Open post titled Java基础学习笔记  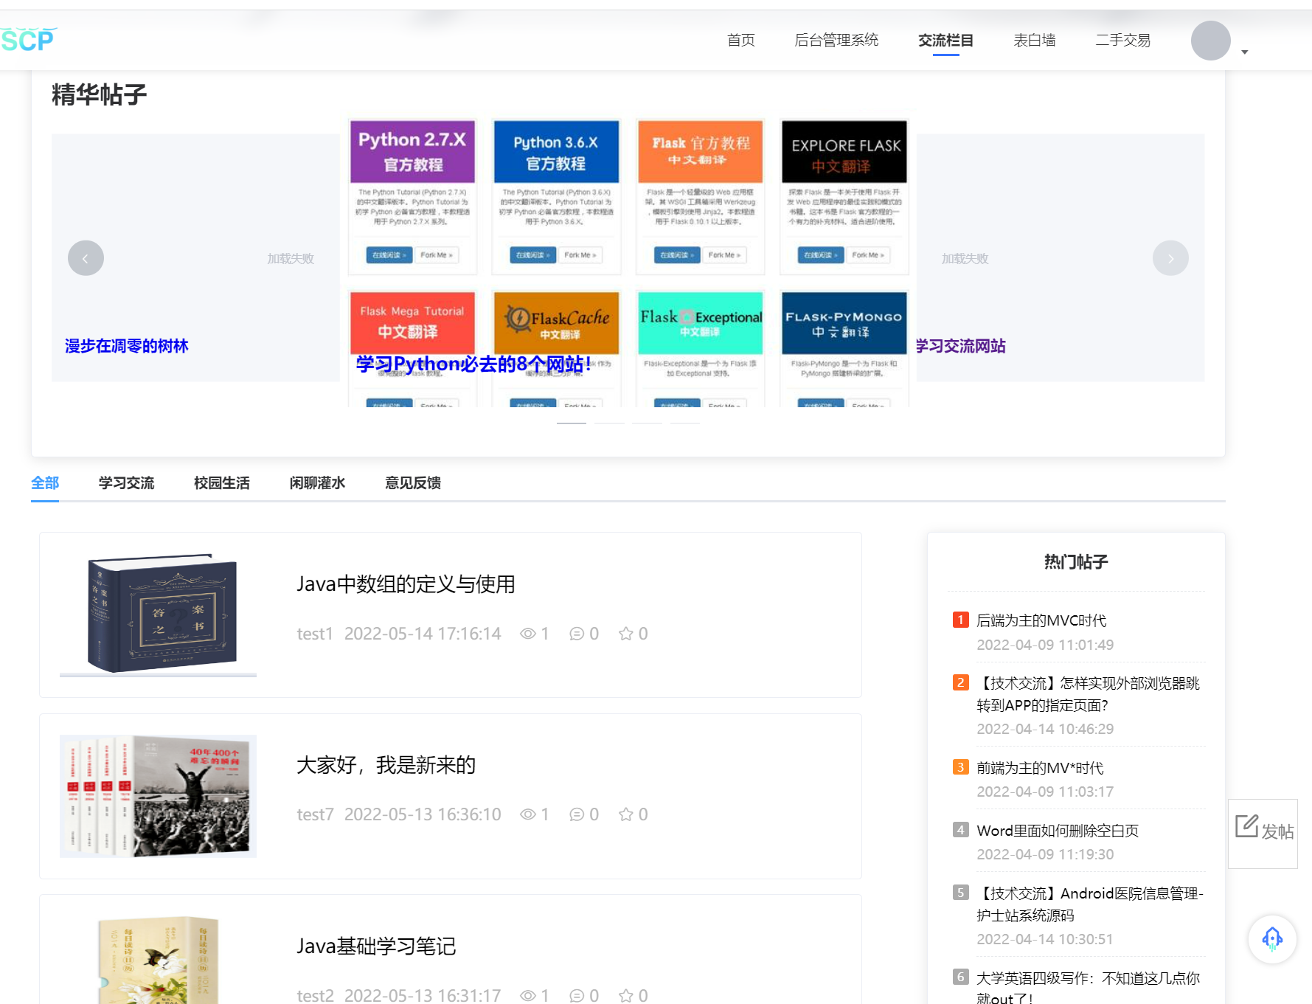pyautogui.click(x=376, y=946)
